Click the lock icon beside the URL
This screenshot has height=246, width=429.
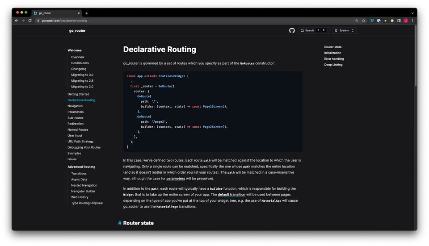click(x=38, y=21)
